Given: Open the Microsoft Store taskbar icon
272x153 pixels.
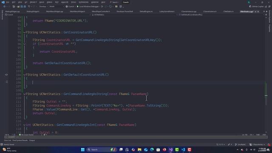Looking at the screenshot, I should (158, 150).
